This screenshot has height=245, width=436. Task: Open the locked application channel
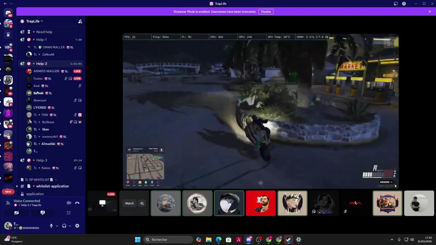pos(51,194)
